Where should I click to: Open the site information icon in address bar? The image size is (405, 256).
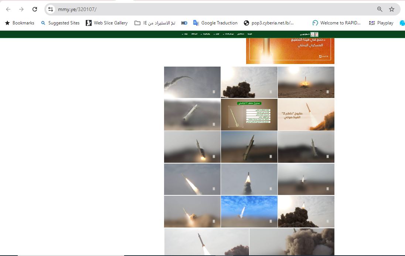[51, 9]
